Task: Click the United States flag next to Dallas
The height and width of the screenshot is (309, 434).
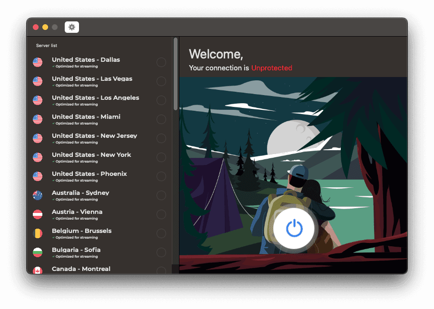Action: tap(38, 62)
